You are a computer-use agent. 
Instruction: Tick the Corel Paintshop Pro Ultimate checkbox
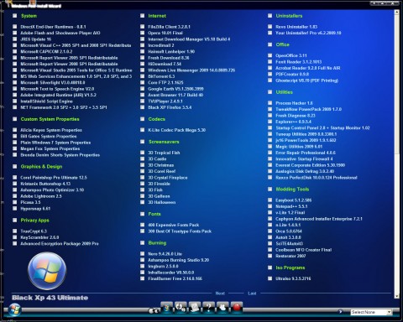click(x=15, y=178)
